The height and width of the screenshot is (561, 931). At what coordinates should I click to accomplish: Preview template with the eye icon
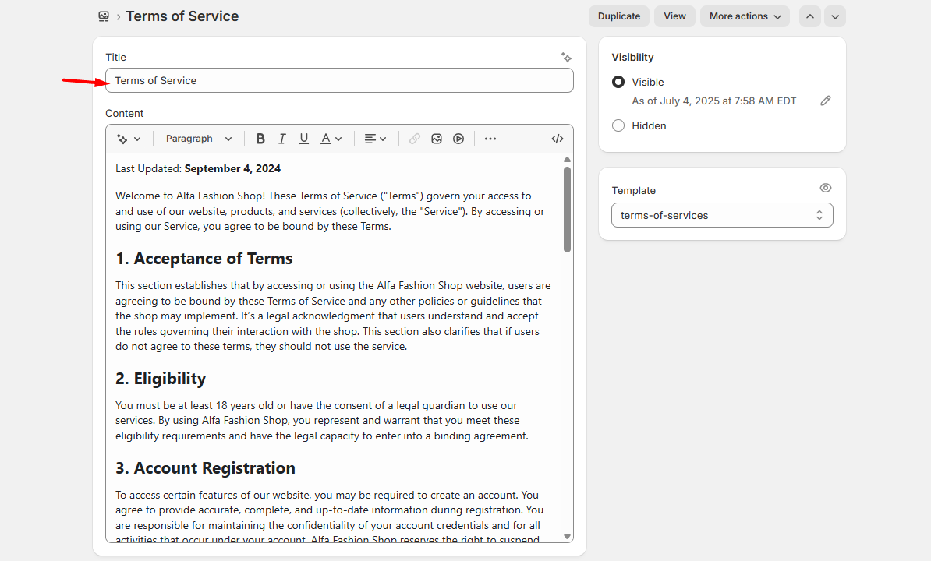tap(825, 188)
